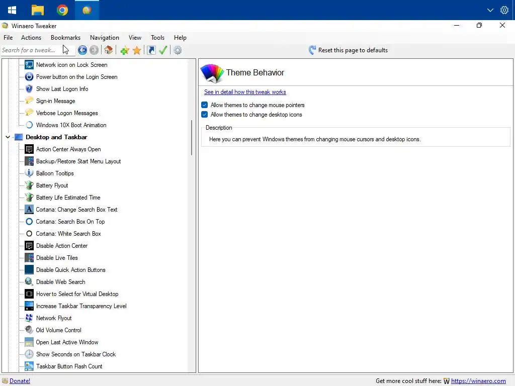This screenshot has height=386, width=515.
Task: Click the Disable Live Tiles icon
Action: tap(29, 258)
